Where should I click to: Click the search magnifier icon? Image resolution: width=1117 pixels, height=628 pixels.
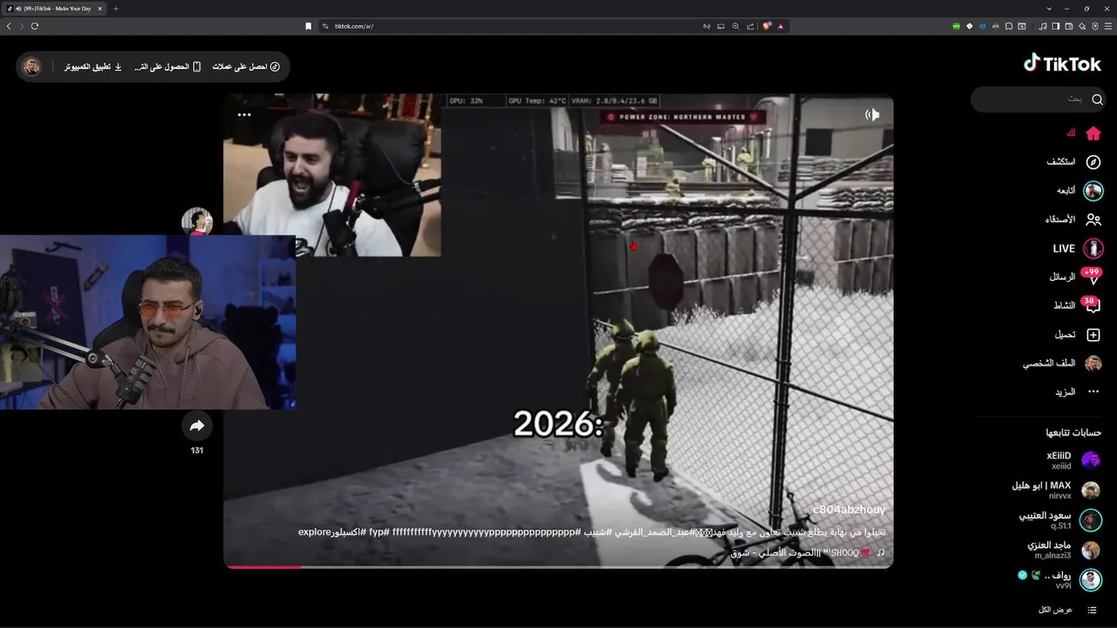click(1097, 99)
